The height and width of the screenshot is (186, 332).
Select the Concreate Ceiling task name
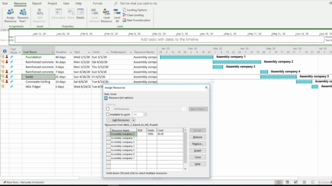pyautogui.click(x=38, y=82)
